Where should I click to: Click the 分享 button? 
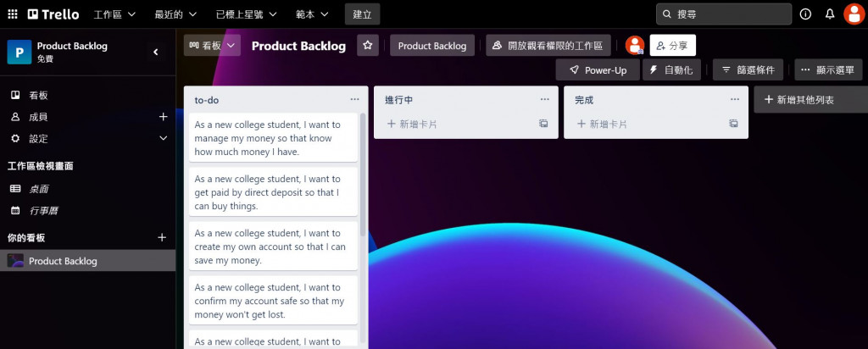[x=672, y=46]
